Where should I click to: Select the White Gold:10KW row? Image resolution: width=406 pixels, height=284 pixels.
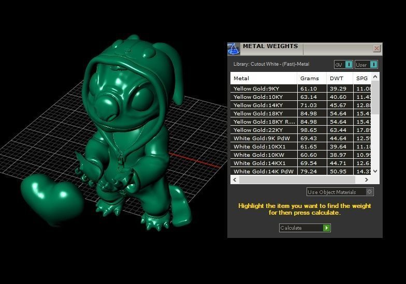[x=300, y=155]
